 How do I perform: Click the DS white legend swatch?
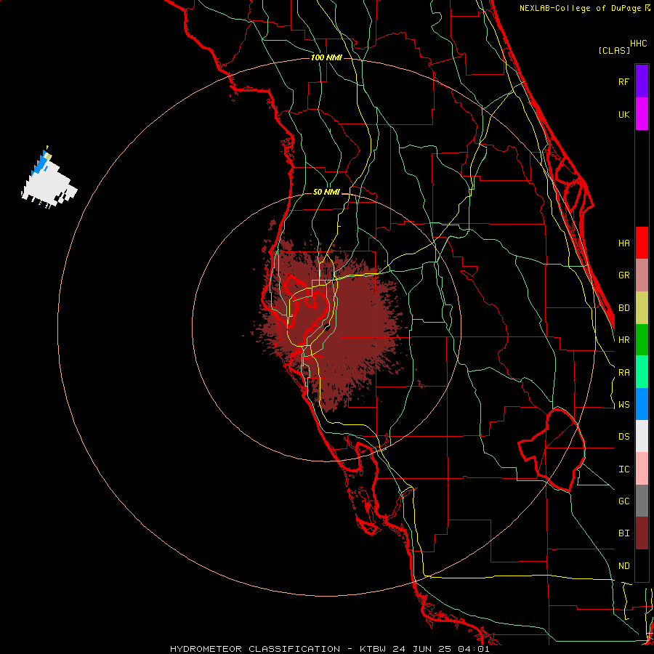[x=642, y=436]
